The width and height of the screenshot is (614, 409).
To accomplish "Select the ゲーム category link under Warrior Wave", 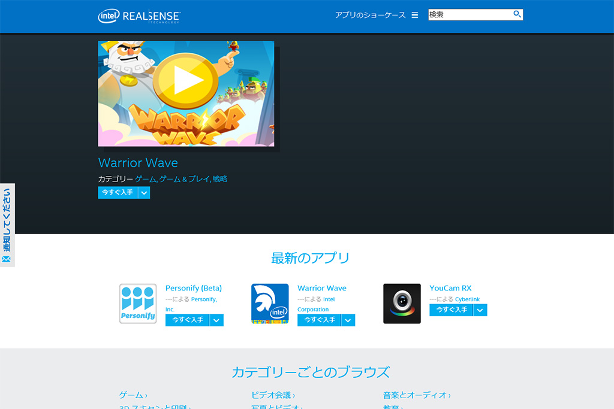I will point(145,179).
